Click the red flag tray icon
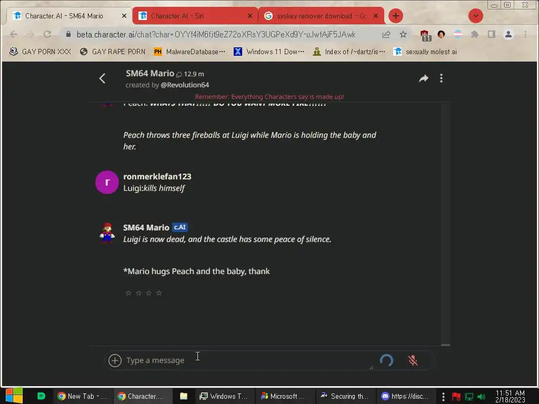The image size is (539, 404). [456, 397]
